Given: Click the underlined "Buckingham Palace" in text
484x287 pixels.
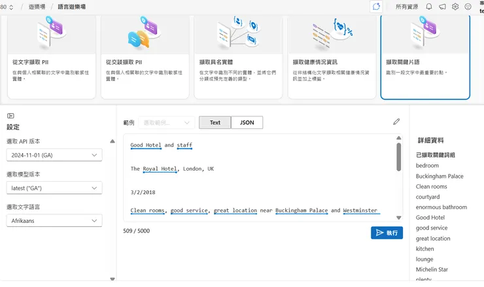Looking at the screenshot, I should [x=302, y=211].
